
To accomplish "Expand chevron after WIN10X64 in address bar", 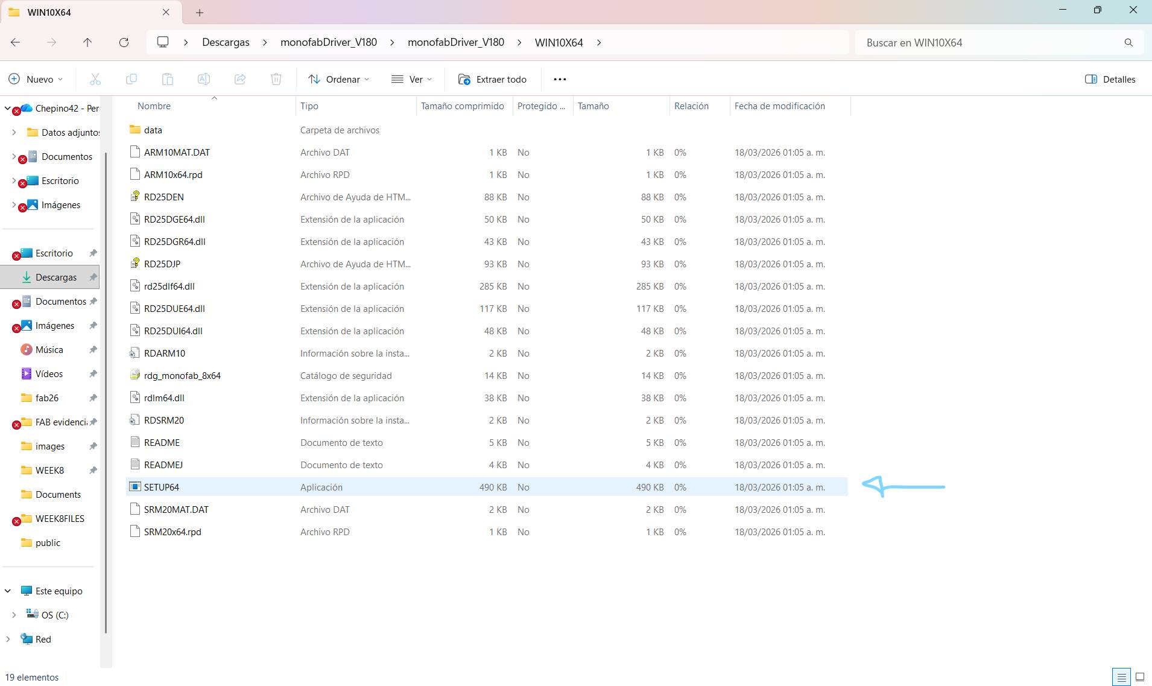I will (599, 42).
